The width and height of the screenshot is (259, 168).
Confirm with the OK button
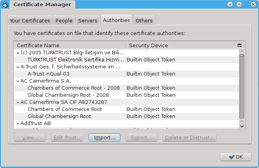[236, 157]
